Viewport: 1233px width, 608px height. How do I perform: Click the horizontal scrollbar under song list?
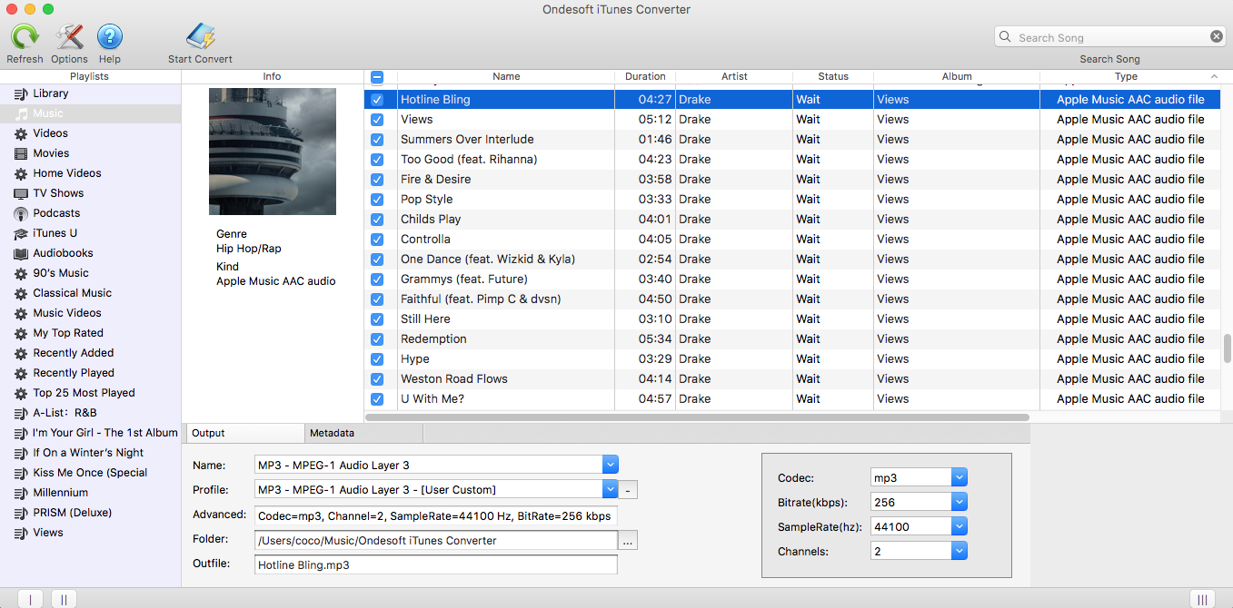[697, 417]
